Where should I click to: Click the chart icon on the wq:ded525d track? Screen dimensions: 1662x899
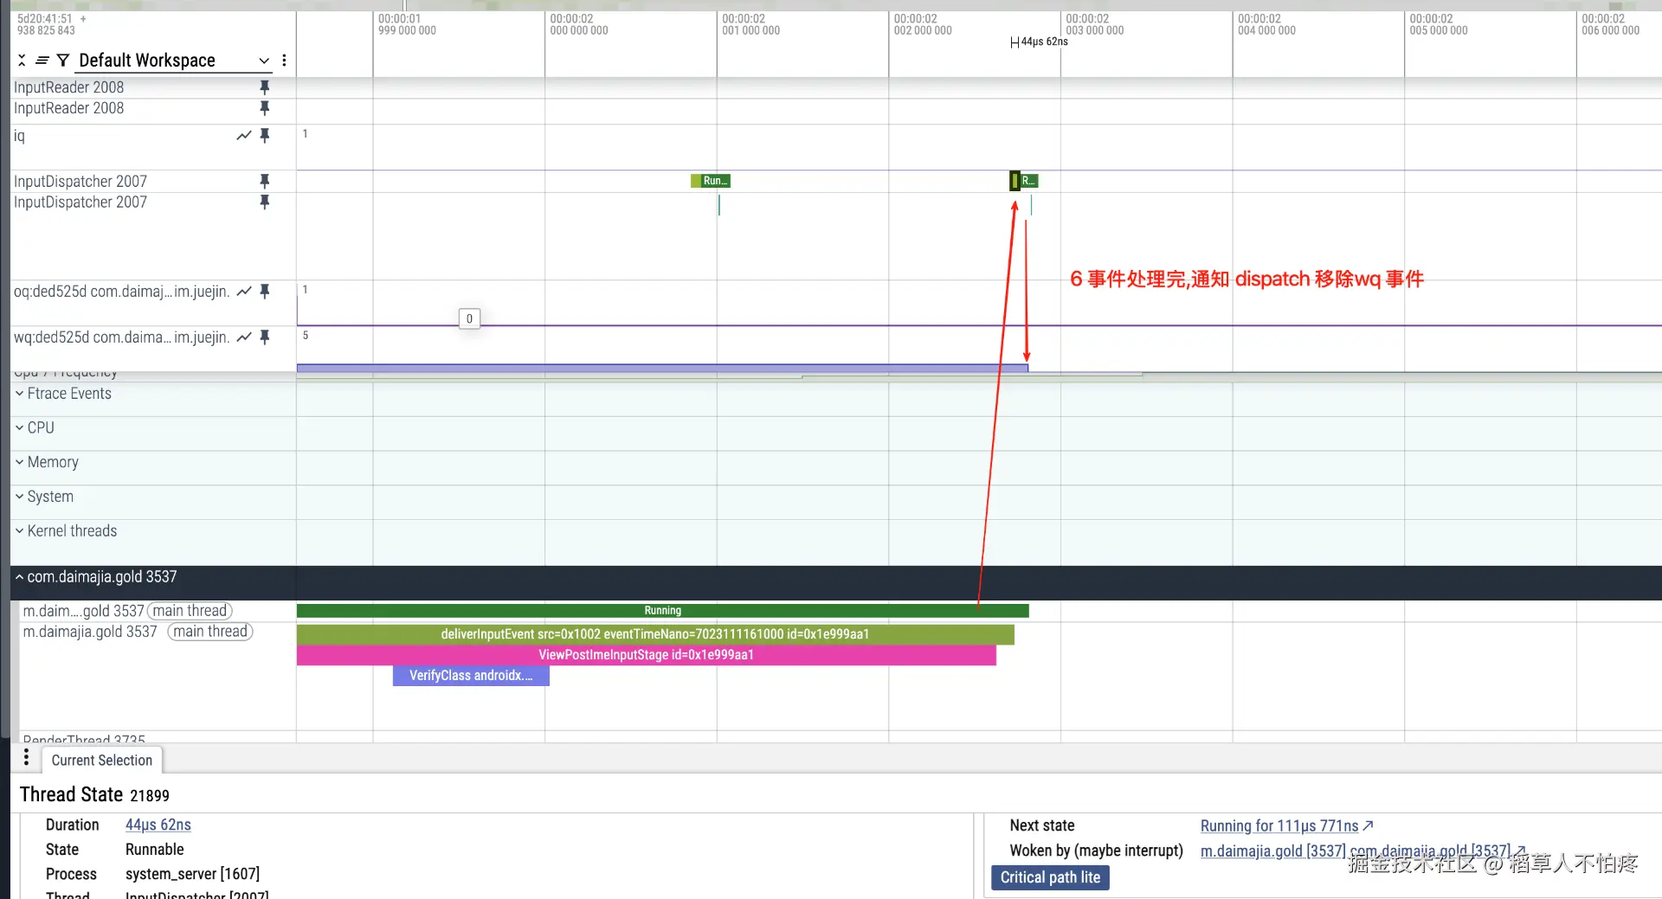point(244,337)
